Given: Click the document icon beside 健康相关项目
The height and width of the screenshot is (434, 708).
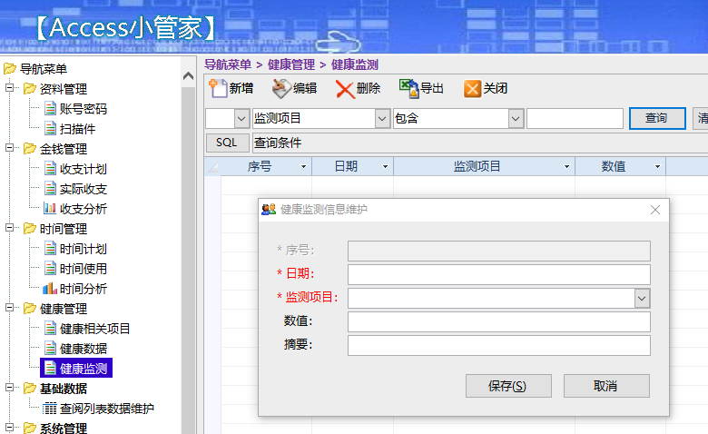Looking at the screenshot, I should [51, 329].
